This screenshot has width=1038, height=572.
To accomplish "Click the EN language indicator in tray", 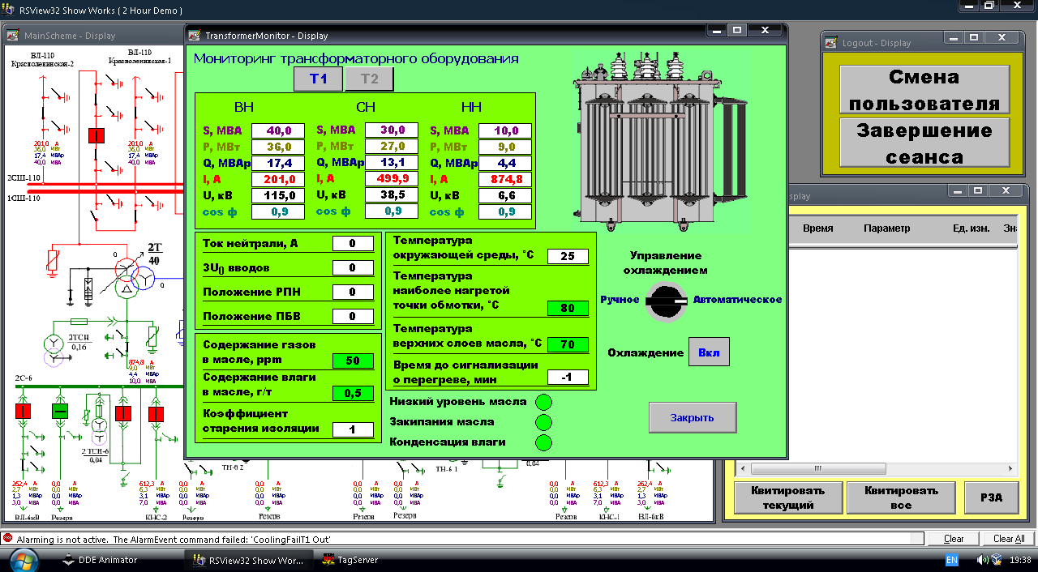I will (952, 560).
